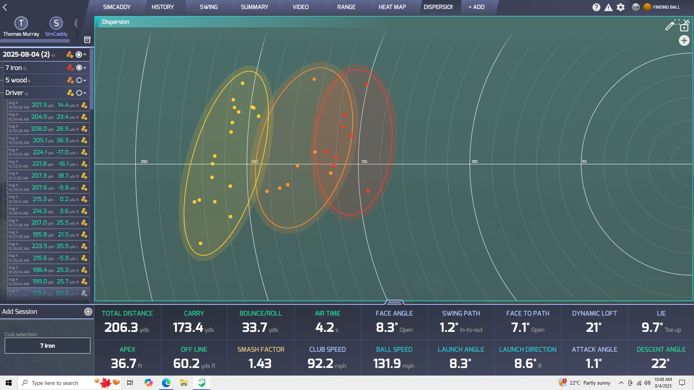The image size is (694, 390).
Task: Click the fullscreen expand icon on Dispersion panel
Action: click(x=677, y=22)
